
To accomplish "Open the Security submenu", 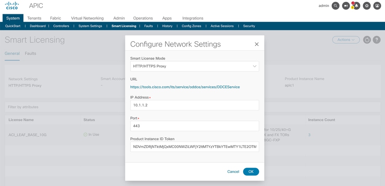I will [249, 26].
